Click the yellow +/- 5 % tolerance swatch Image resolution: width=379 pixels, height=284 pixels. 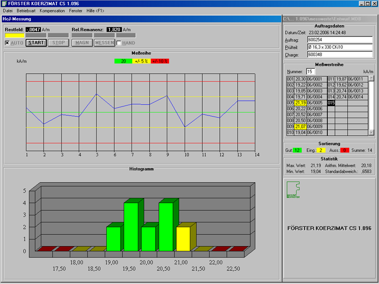pos(141,61)
